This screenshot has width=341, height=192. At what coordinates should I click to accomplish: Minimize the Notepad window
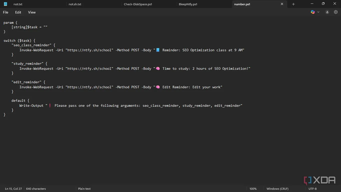pos(312,4)
